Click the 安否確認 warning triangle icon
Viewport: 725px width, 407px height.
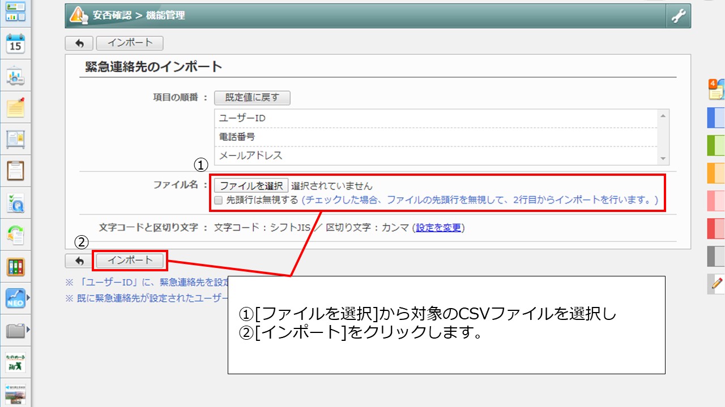[79, 15]
